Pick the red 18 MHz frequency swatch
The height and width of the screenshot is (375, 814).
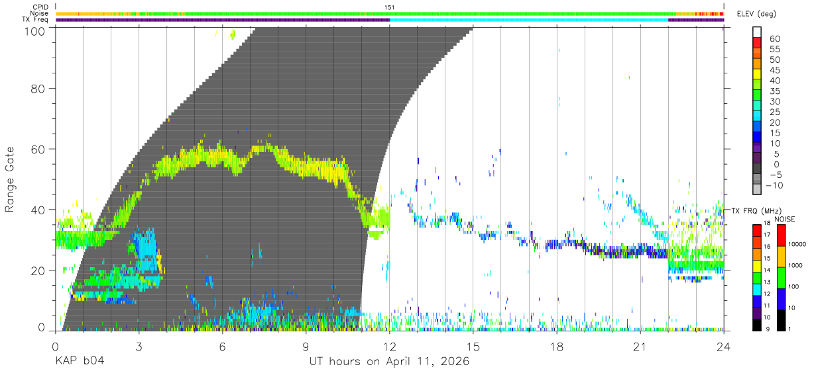pyautogui.click(x=757, y=230)
